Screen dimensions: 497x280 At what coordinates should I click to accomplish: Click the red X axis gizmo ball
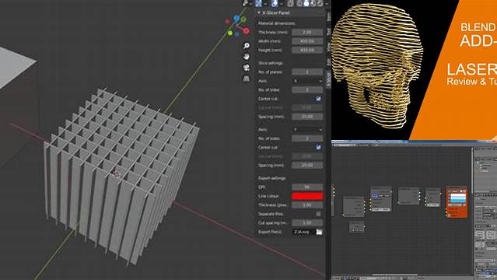pyautogui.click(x=247, y=31)
